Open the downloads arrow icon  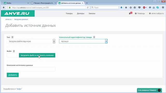pos(121,7)
